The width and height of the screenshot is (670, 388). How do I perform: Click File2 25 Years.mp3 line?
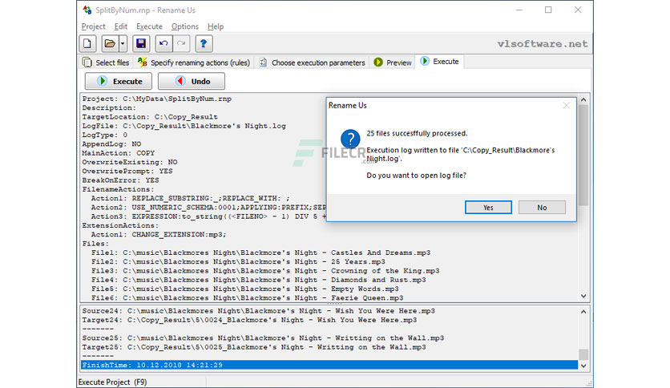click(238, 262)
